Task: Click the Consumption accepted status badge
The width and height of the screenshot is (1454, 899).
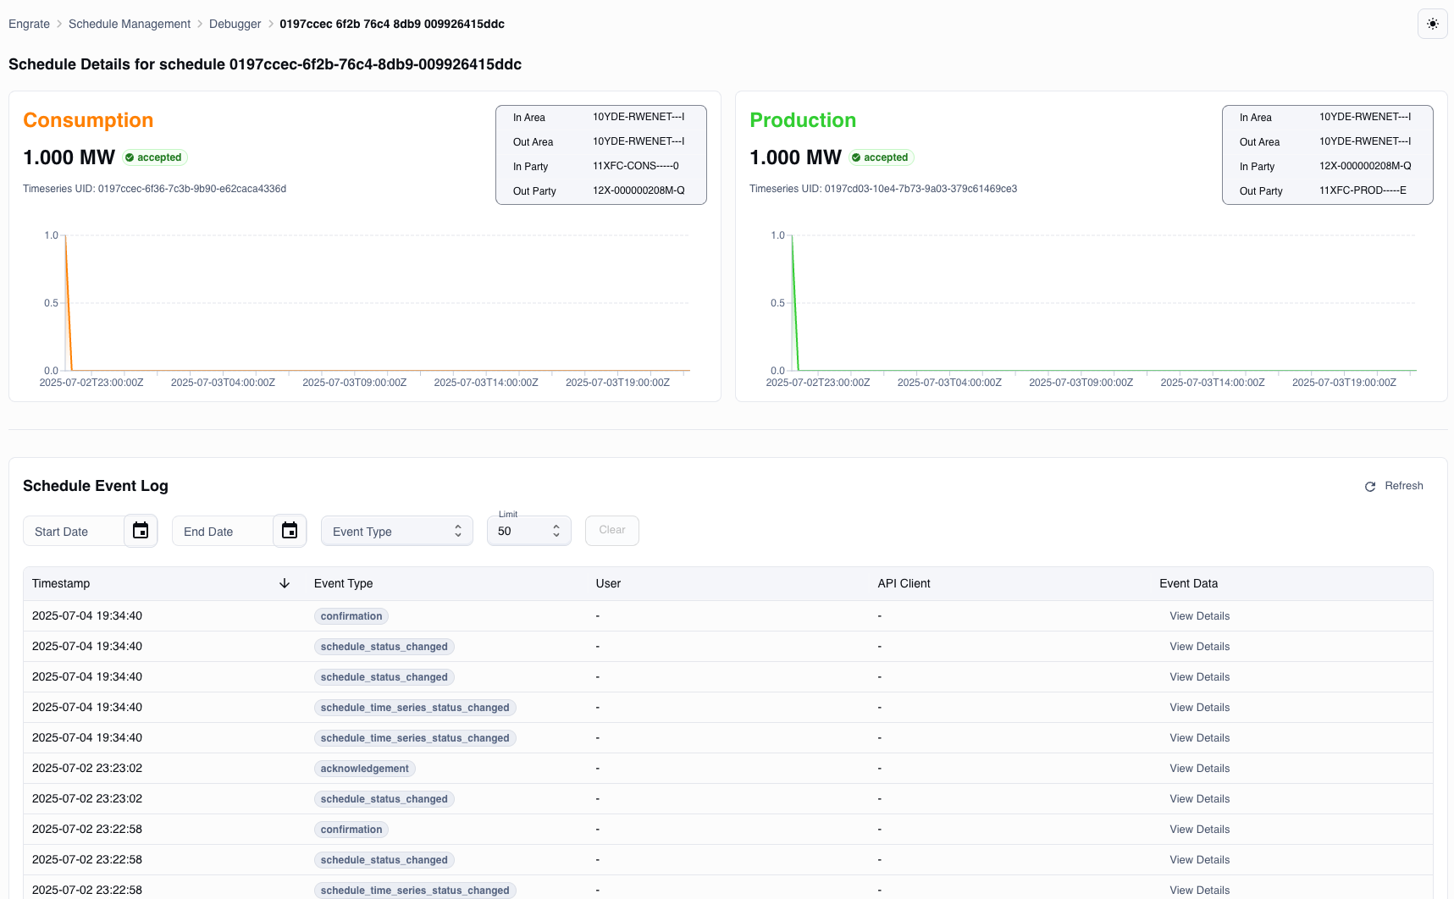Action: (154, 157)
